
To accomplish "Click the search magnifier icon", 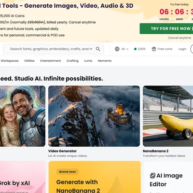I will (x=98, y=49).
